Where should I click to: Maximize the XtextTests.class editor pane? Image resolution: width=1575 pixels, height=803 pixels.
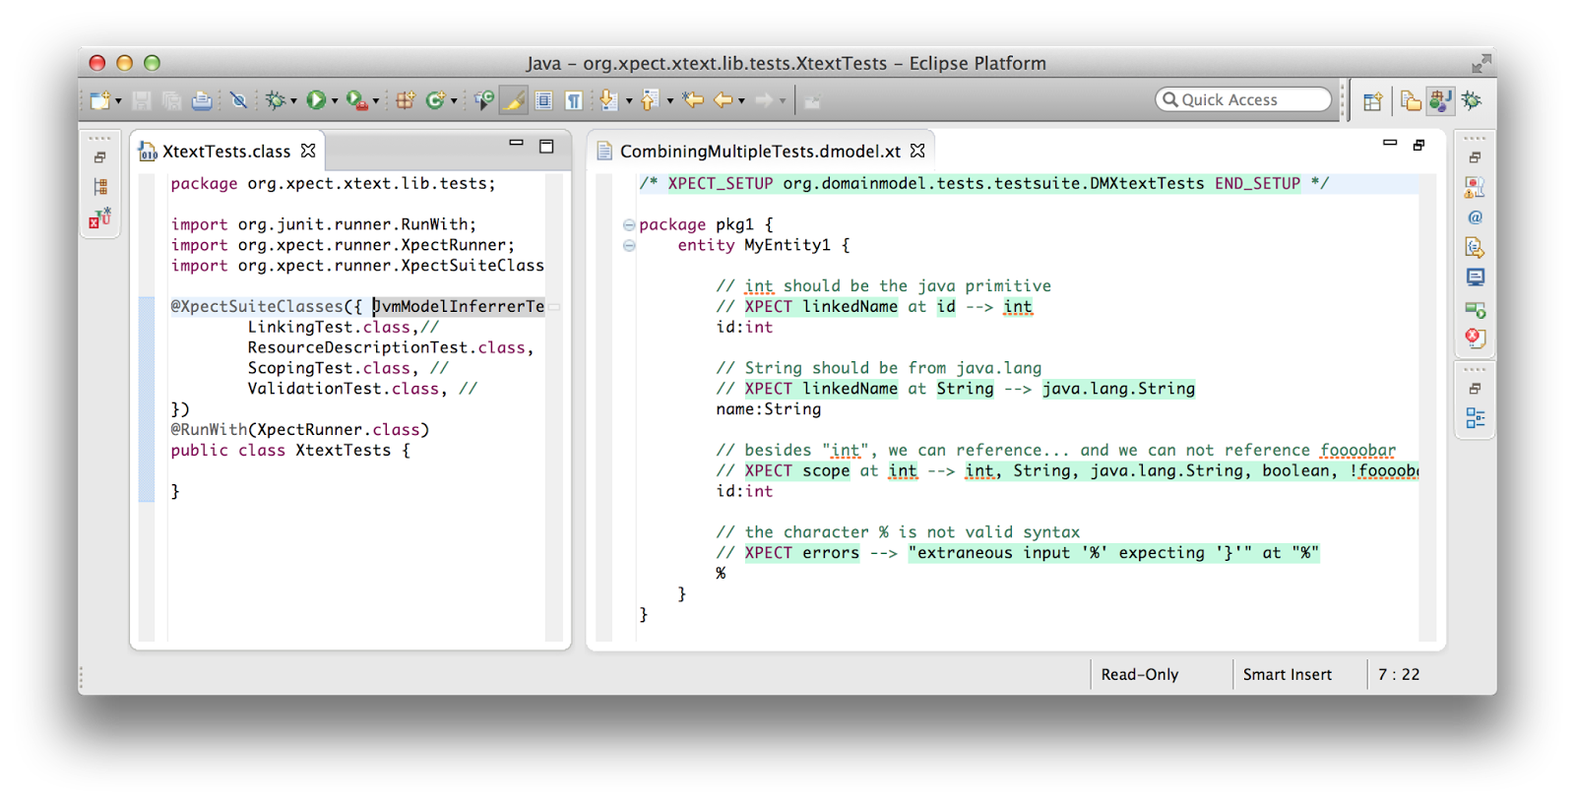546,146
